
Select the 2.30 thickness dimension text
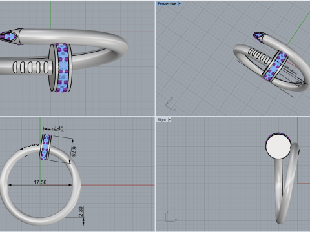coord(81,211)
